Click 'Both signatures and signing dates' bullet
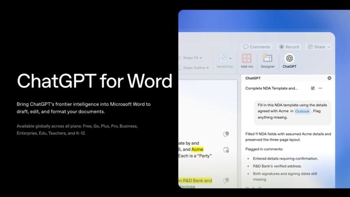 click(285, 176)
